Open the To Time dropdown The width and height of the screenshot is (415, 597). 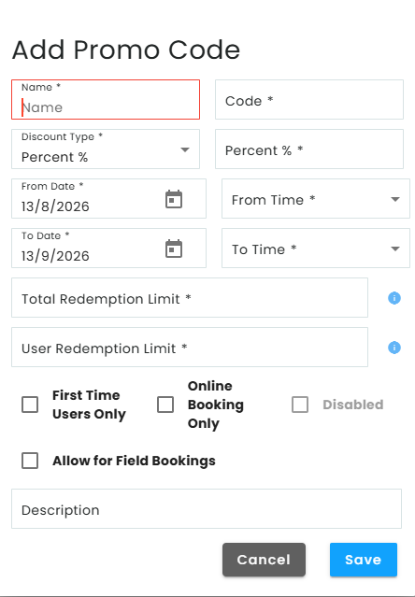(x=316, y=248)
